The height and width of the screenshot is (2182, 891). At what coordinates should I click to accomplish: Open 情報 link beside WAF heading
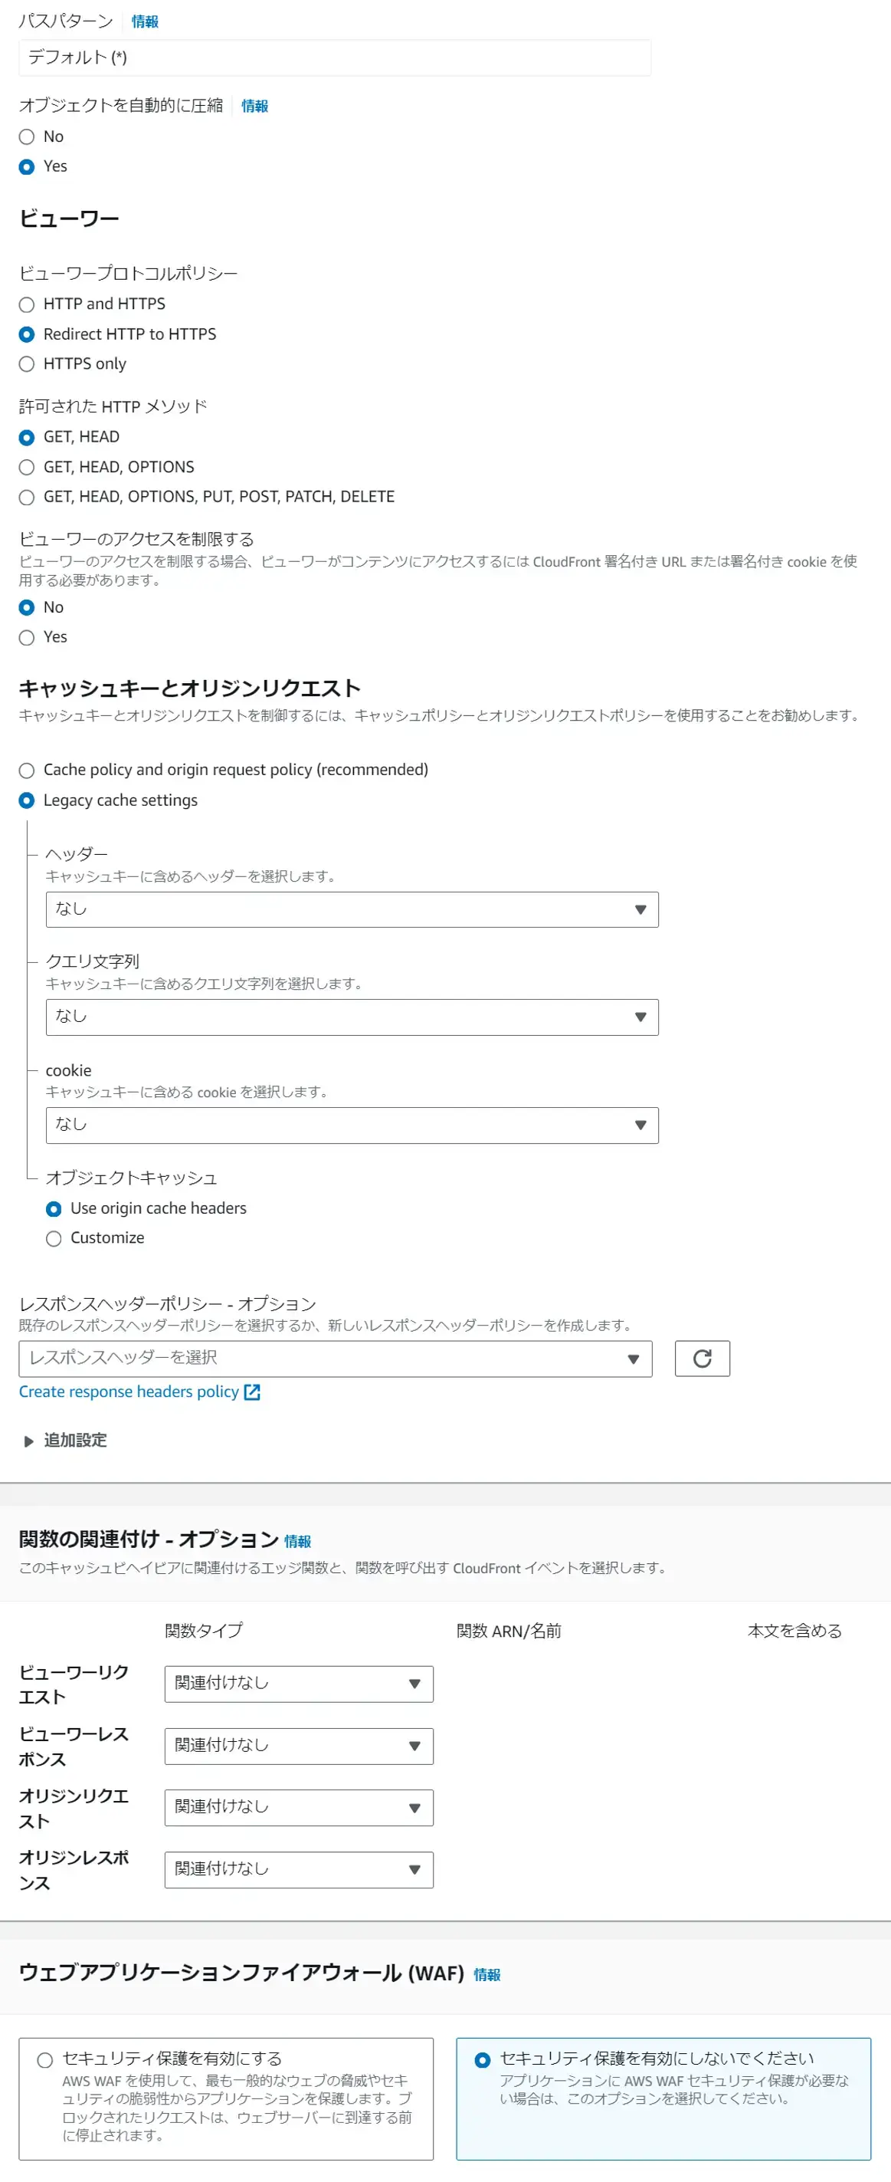pos(487,1974)
